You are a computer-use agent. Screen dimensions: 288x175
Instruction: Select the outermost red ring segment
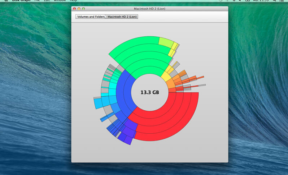(x=176, y=129)
